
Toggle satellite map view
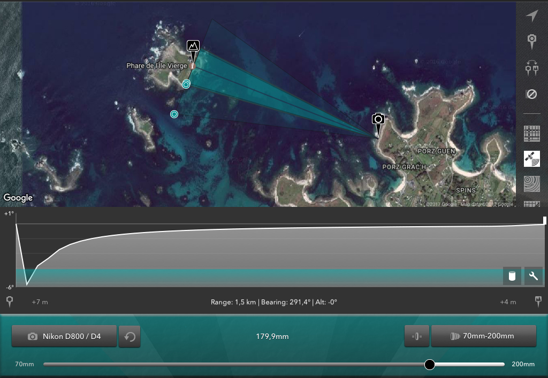[x=531, y=159]
